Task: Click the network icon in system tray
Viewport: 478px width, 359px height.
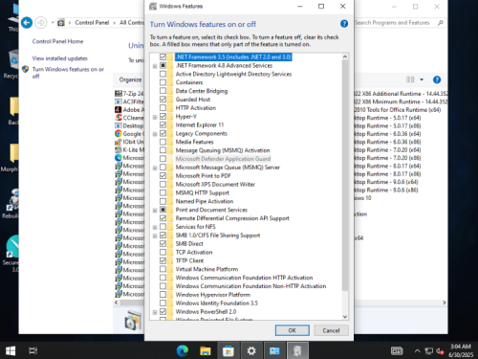Action: [429, 351]
